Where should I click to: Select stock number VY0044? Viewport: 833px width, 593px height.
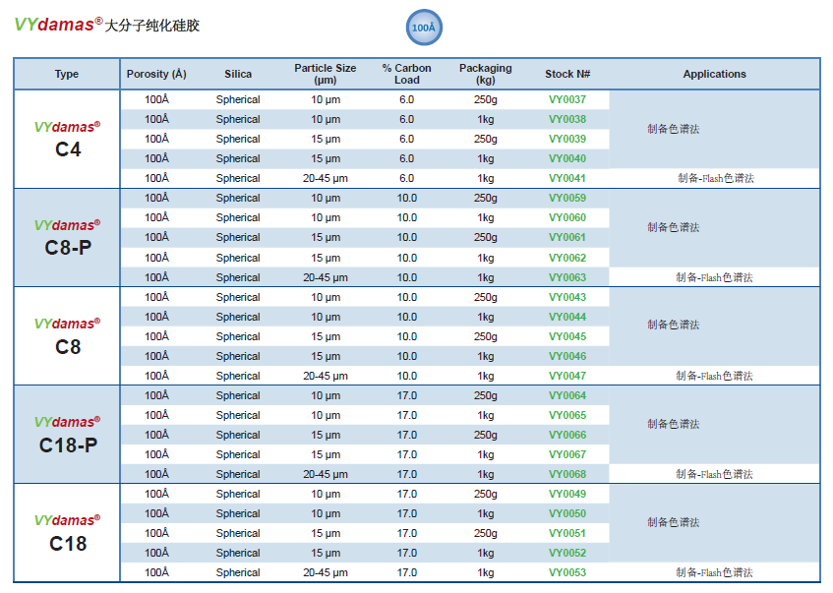click(x=566, y=317)
